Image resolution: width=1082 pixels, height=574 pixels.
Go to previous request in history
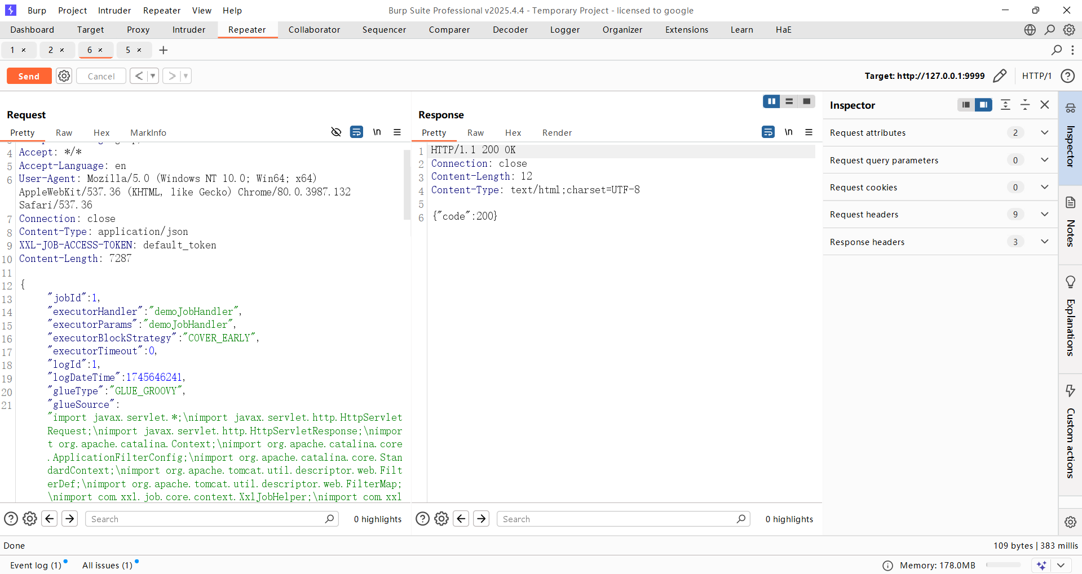(139, 76)
